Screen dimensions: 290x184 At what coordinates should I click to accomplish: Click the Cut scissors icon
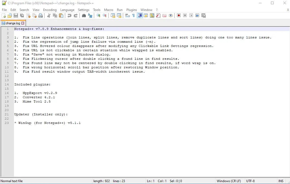click(49, 16)
